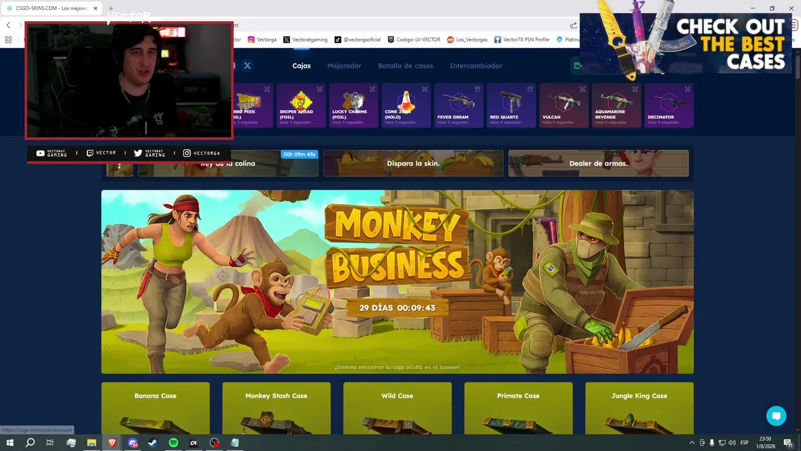Image resolution: width=801 pixels, height=451 pixels.
Task: Open the Primate Case
Action: tap(518, 408)
